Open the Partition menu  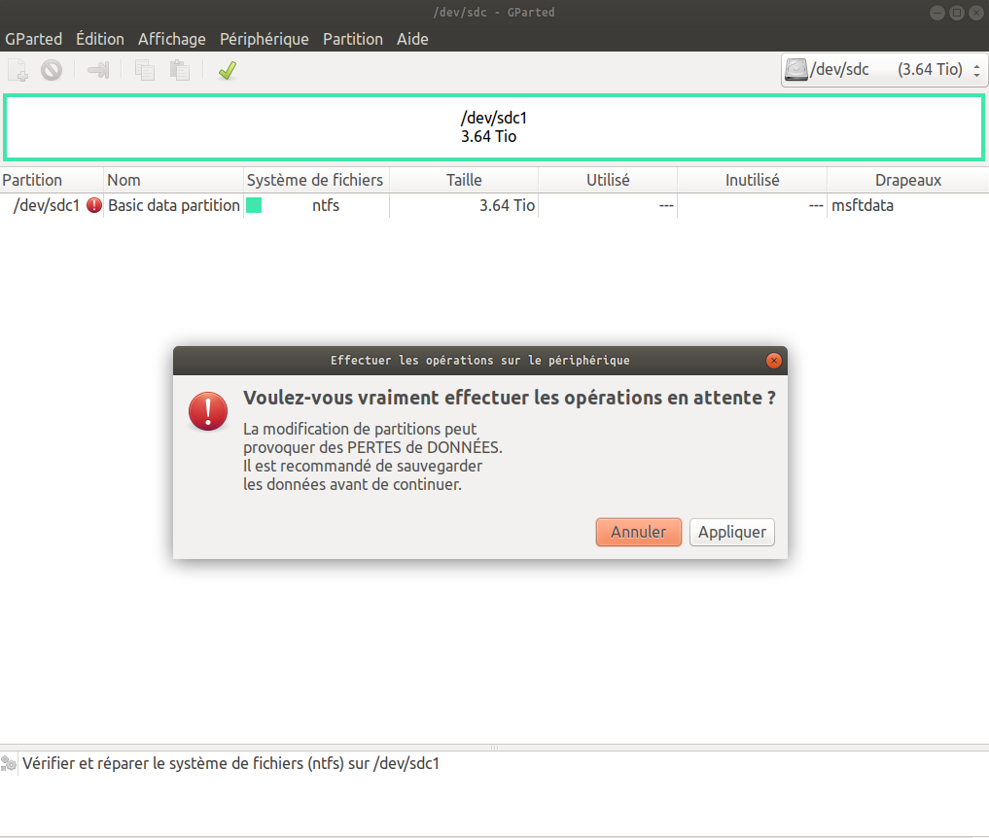tap(353, 39)
